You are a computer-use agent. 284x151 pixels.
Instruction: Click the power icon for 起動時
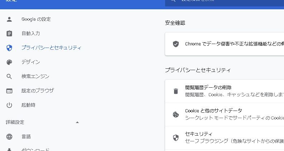click(9, 105)
